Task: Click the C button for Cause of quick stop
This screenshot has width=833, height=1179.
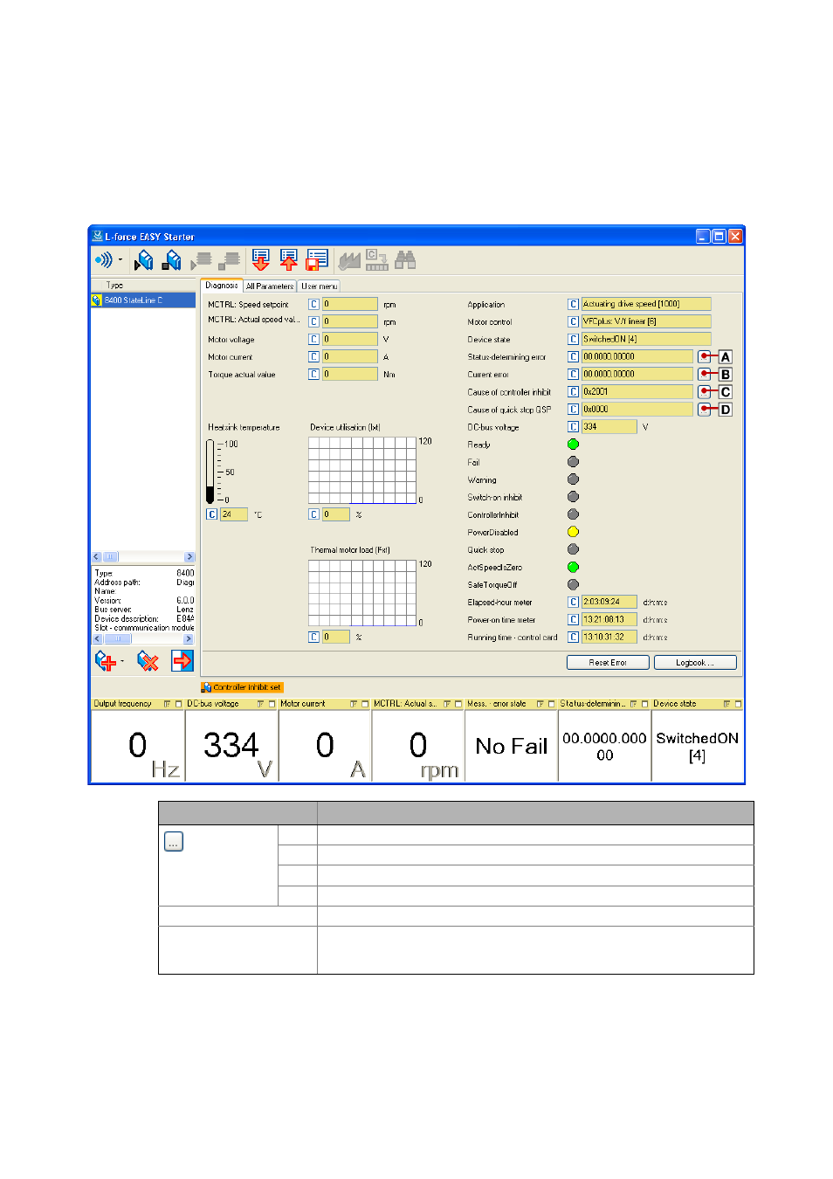Action: (x=574, y=410)
